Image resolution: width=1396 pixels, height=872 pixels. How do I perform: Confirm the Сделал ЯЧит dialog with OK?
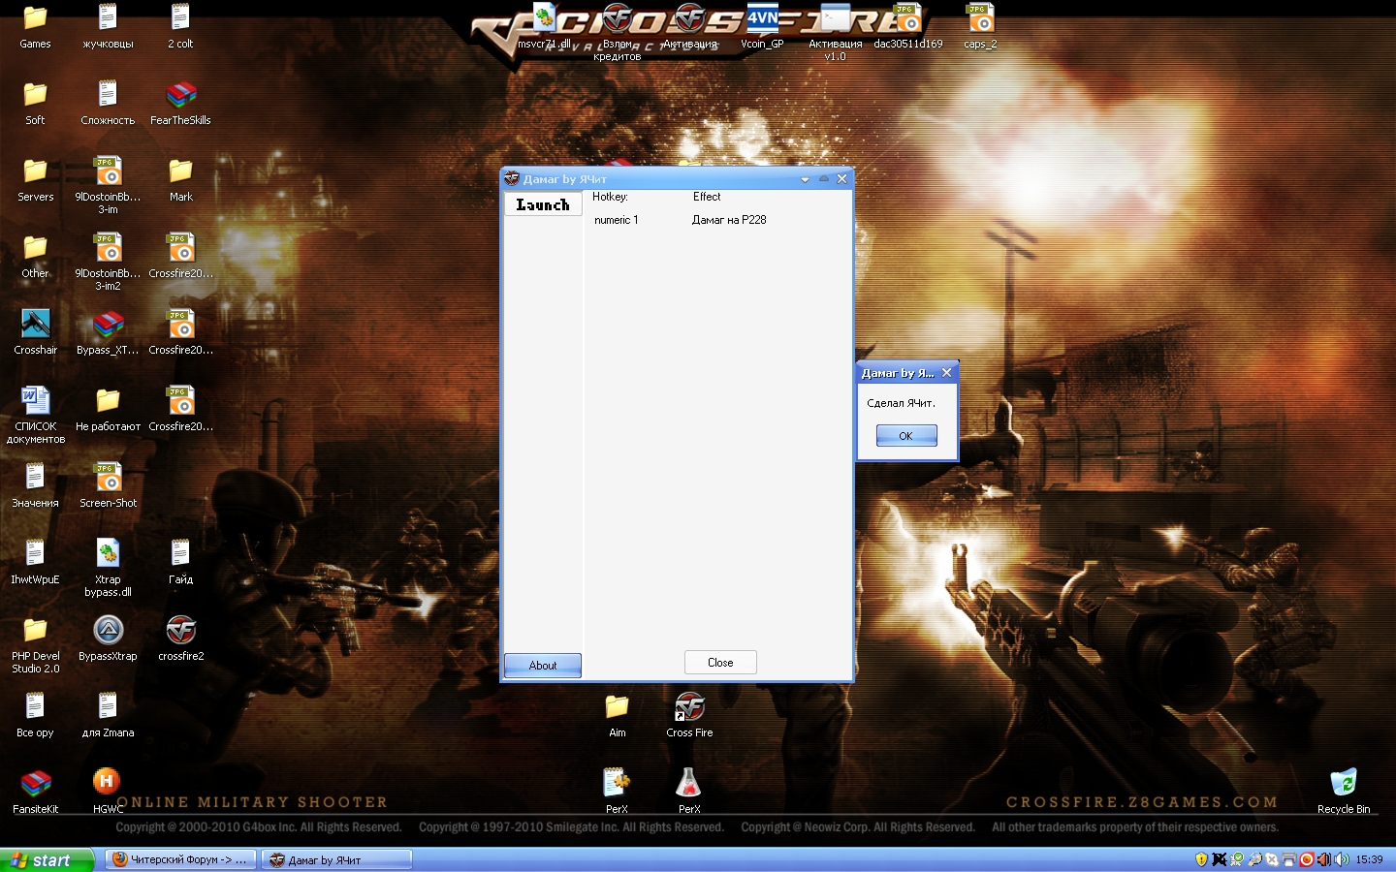coord(906,436)
